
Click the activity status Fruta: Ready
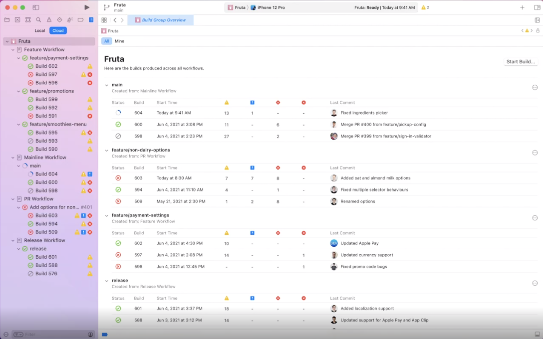pos(384,7)
